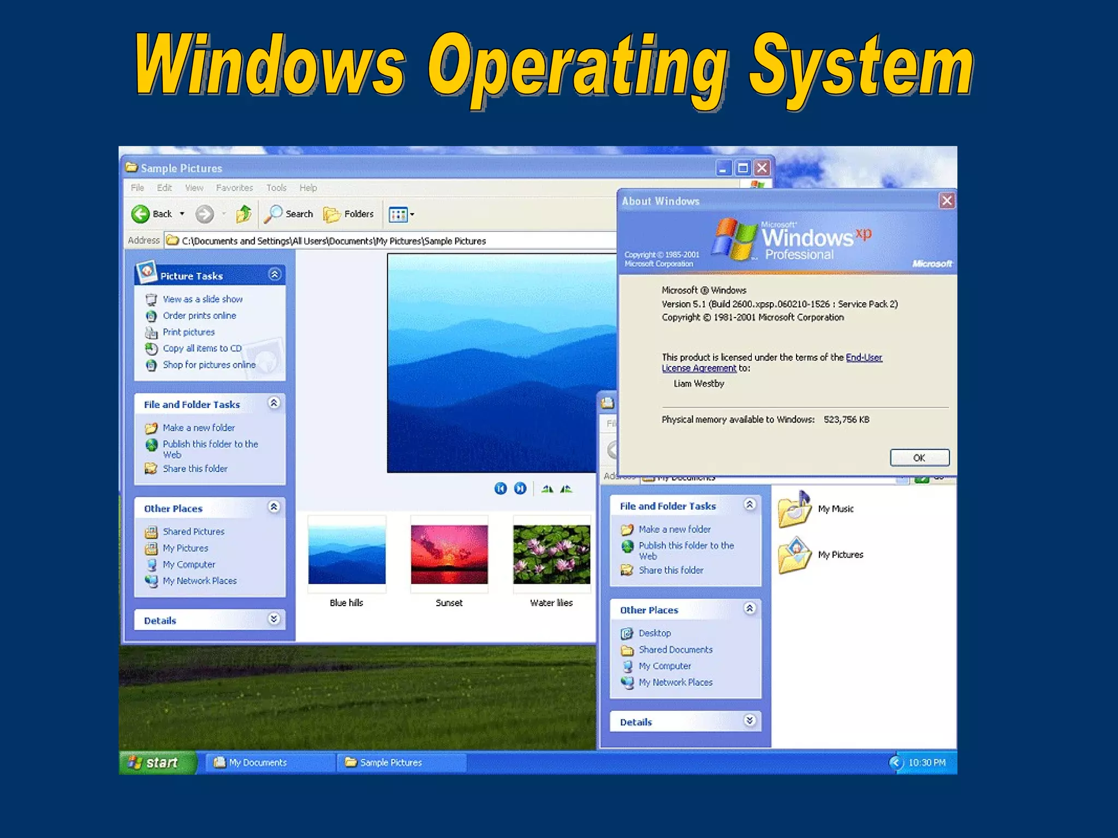
Task: Maximize the Sample Pictures window
Action: click(743, 168)
